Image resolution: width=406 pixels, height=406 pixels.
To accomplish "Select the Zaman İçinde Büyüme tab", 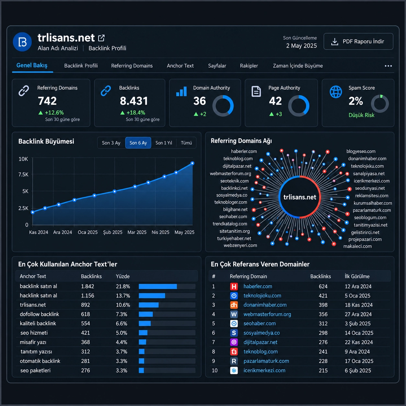I will click(x=298, y=66).
